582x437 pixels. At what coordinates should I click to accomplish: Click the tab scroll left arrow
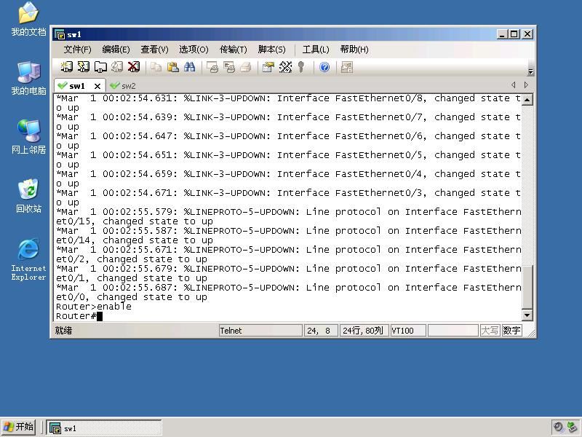click(514, 84)
